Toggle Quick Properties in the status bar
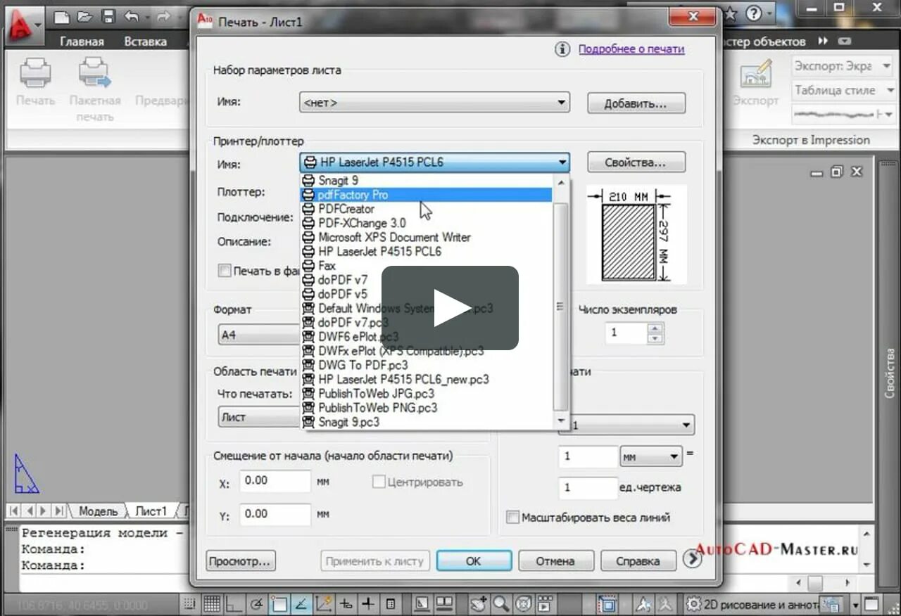The width and height of the screenshot is (901, 616). click(x=391, y=604)
